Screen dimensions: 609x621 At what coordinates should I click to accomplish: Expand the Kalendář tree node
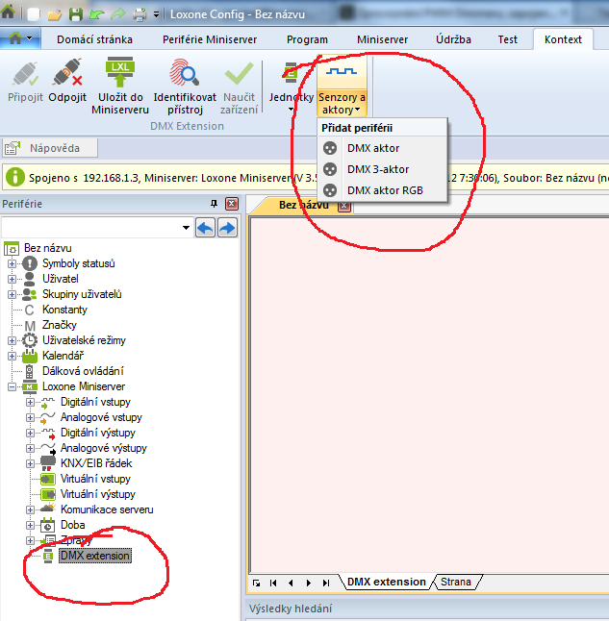click(13, 356)
